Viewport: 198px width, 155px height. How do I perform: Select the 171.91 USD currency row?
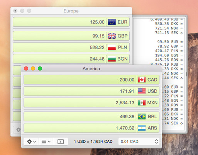click(x=91, y=91)
